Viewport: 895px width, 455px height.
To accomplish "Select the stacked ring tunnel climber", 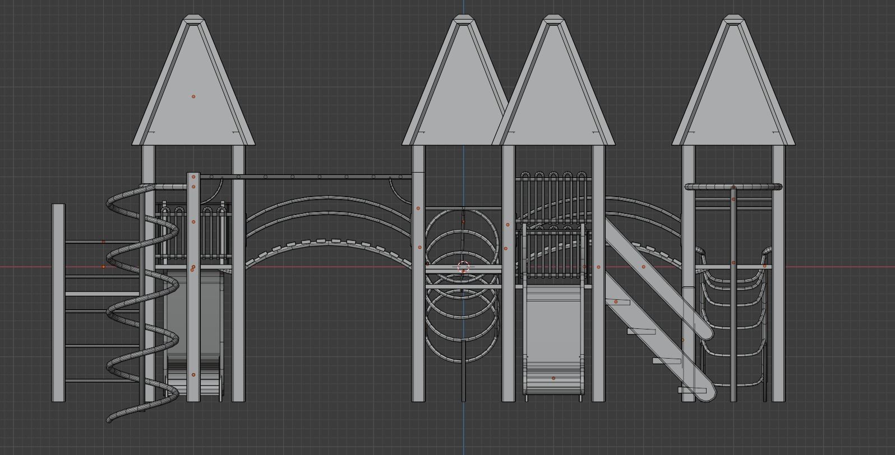I will [x=463, y=286].
